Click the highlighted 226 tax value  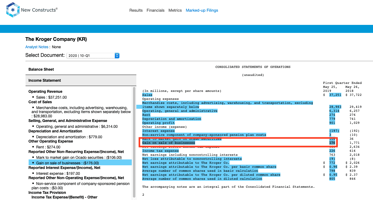[x=332, y=151]
